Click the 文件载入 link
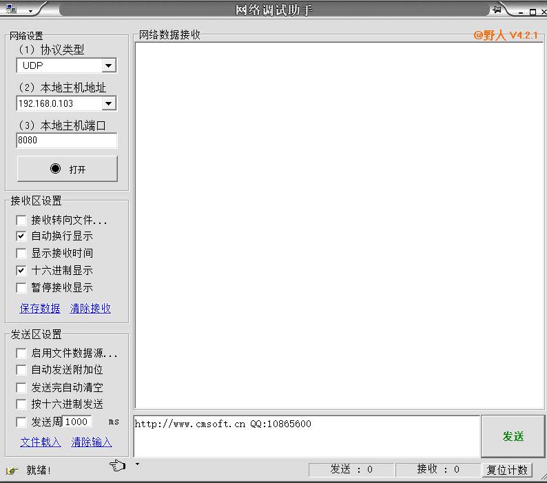The image size is (547, 483). pyautogui.click(x=41, y=442)
